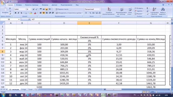The image size is (173, 97).
Task: Open Стили ячеек gallery
Action: click(x=130, y=11)
